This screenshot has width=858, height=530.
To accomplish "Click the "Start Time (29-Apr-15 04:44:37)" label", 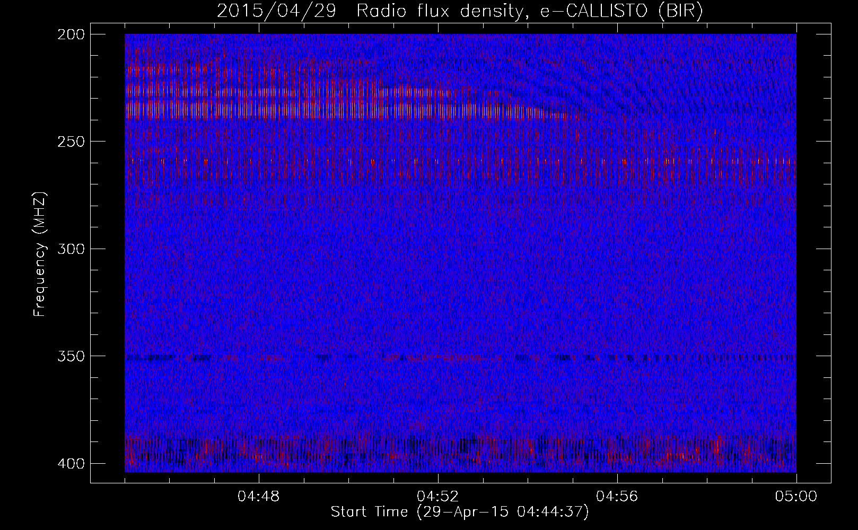I will (460, 512).
